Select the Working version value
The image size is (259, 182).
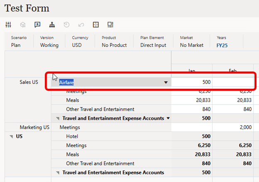coord(49,45)
